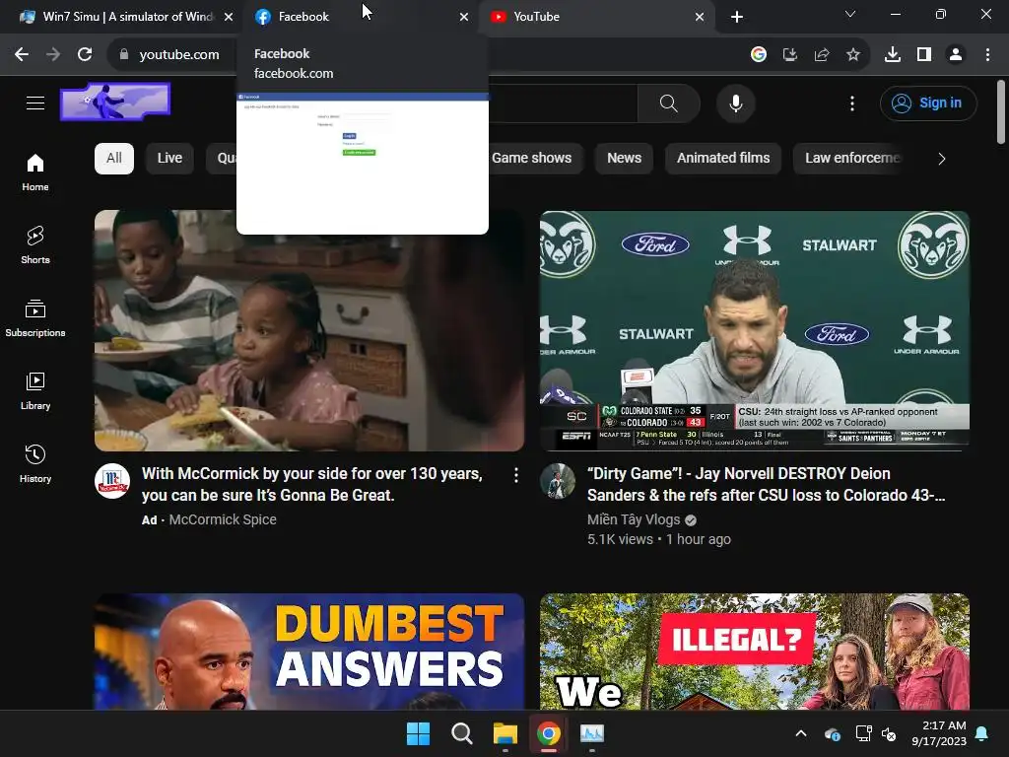View site information via the padlock icon
Viewport: 1009px width, 757px height.
pos(123,55)
